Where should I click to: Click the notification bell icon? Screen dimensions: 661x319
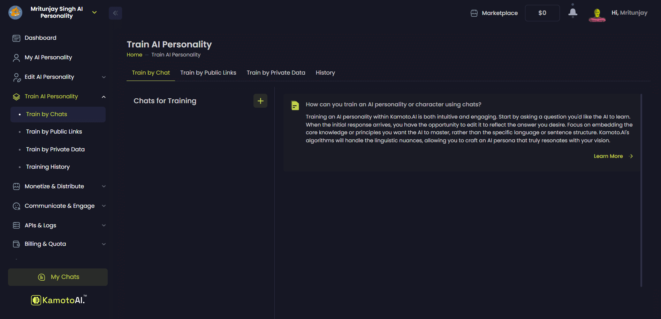[572, 13]
